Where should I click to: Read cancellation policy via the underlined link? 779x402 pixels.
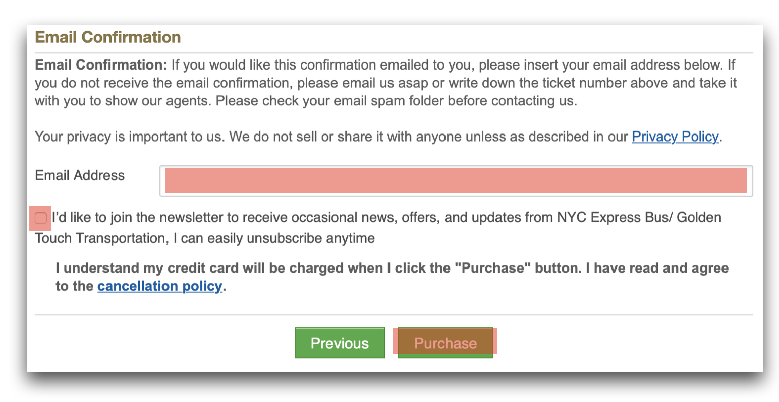pos(160,286)
